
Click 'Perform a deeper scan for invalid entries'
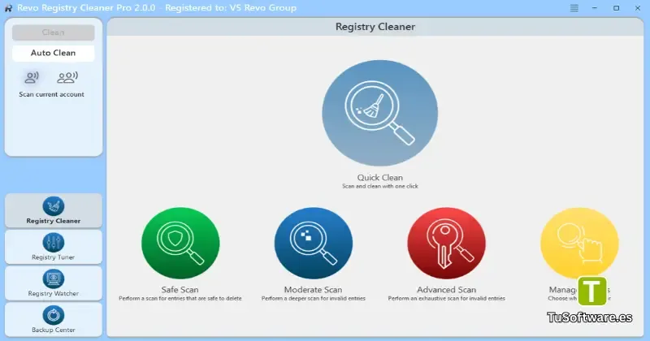314,298
